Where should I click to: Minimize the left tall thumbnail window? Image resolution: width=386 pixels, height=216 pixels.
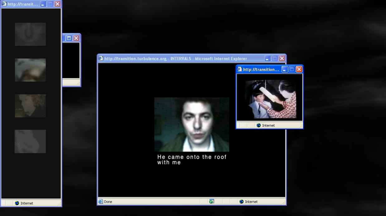tap(43, 4)
